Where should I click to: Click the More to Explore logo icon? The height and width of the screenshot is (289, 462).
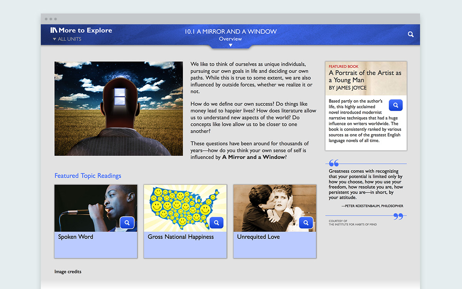[x=54, y=30]
